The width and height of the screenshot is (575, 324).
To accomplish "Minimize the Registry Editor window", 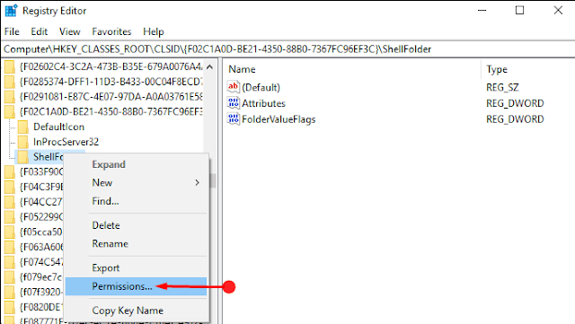I will tap(482, 11).
